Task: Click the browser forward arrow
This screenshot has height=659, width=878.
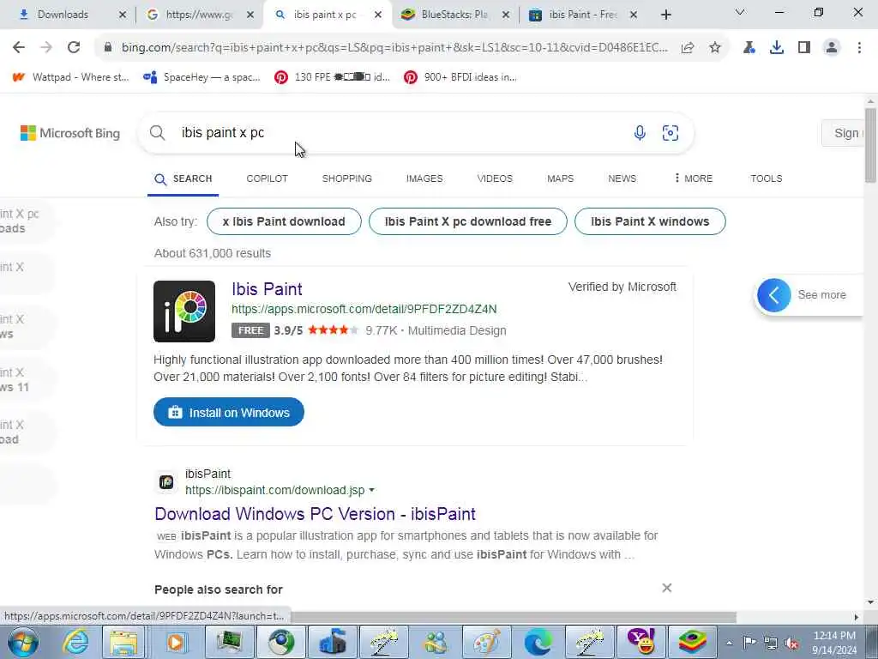Action: tap(46, 48)
